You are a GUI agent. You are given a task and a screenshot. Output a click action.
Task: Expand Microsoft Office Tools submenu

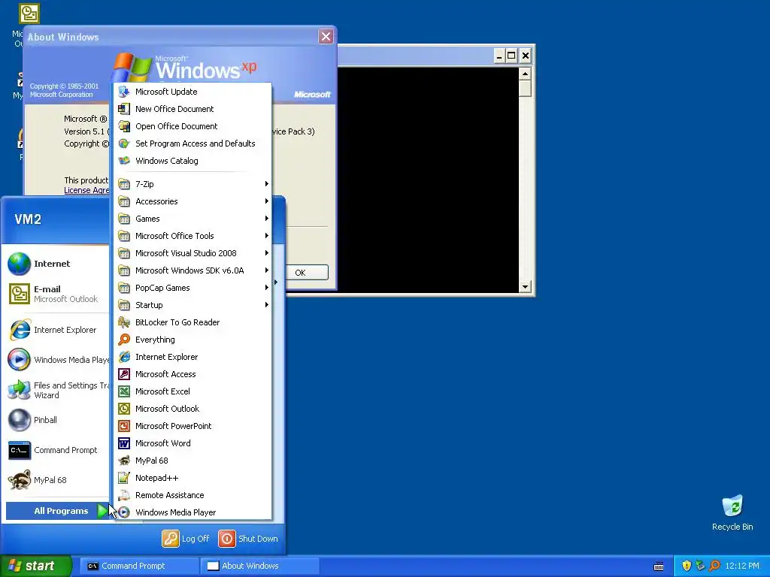[193, 236]
